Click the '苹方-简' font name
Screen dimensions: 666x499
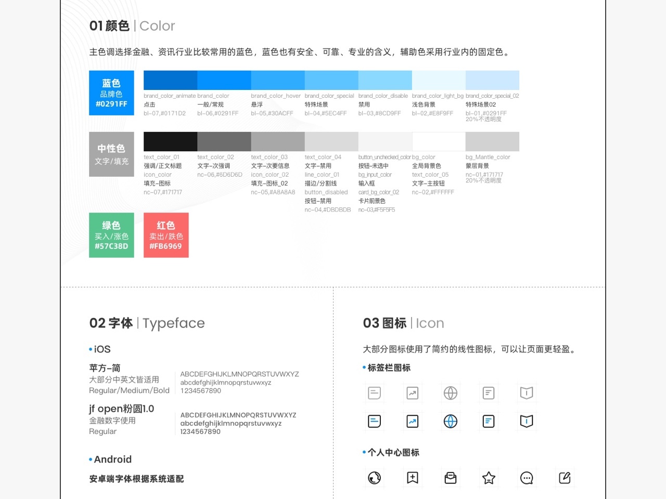pyautogui.click(x=105, y=367)
